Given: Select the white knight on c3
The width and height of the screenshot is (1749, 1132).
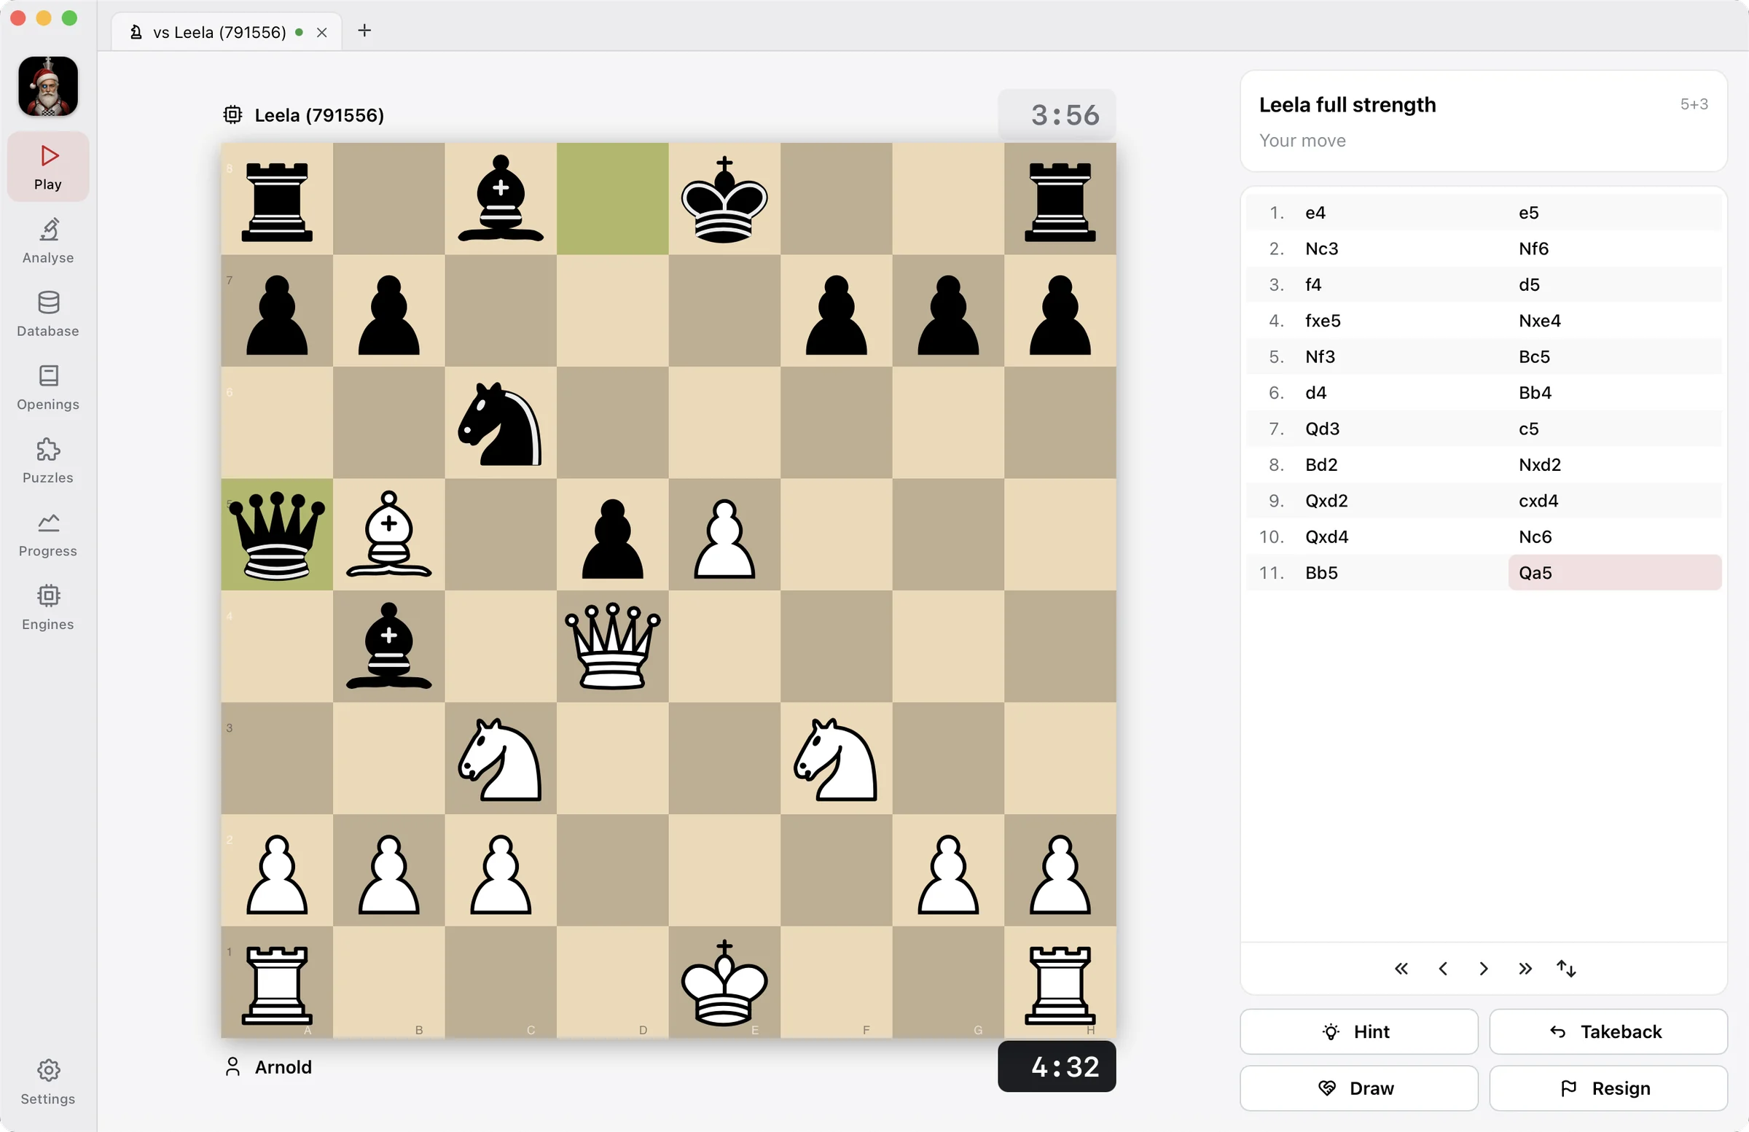Looking at the screenshot, I should pyautogui.click(x=501, y=759).
